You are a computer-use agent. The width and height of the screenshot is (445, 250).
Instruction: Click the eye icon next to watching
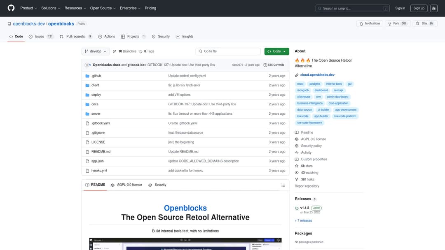(x=297, y=173)
